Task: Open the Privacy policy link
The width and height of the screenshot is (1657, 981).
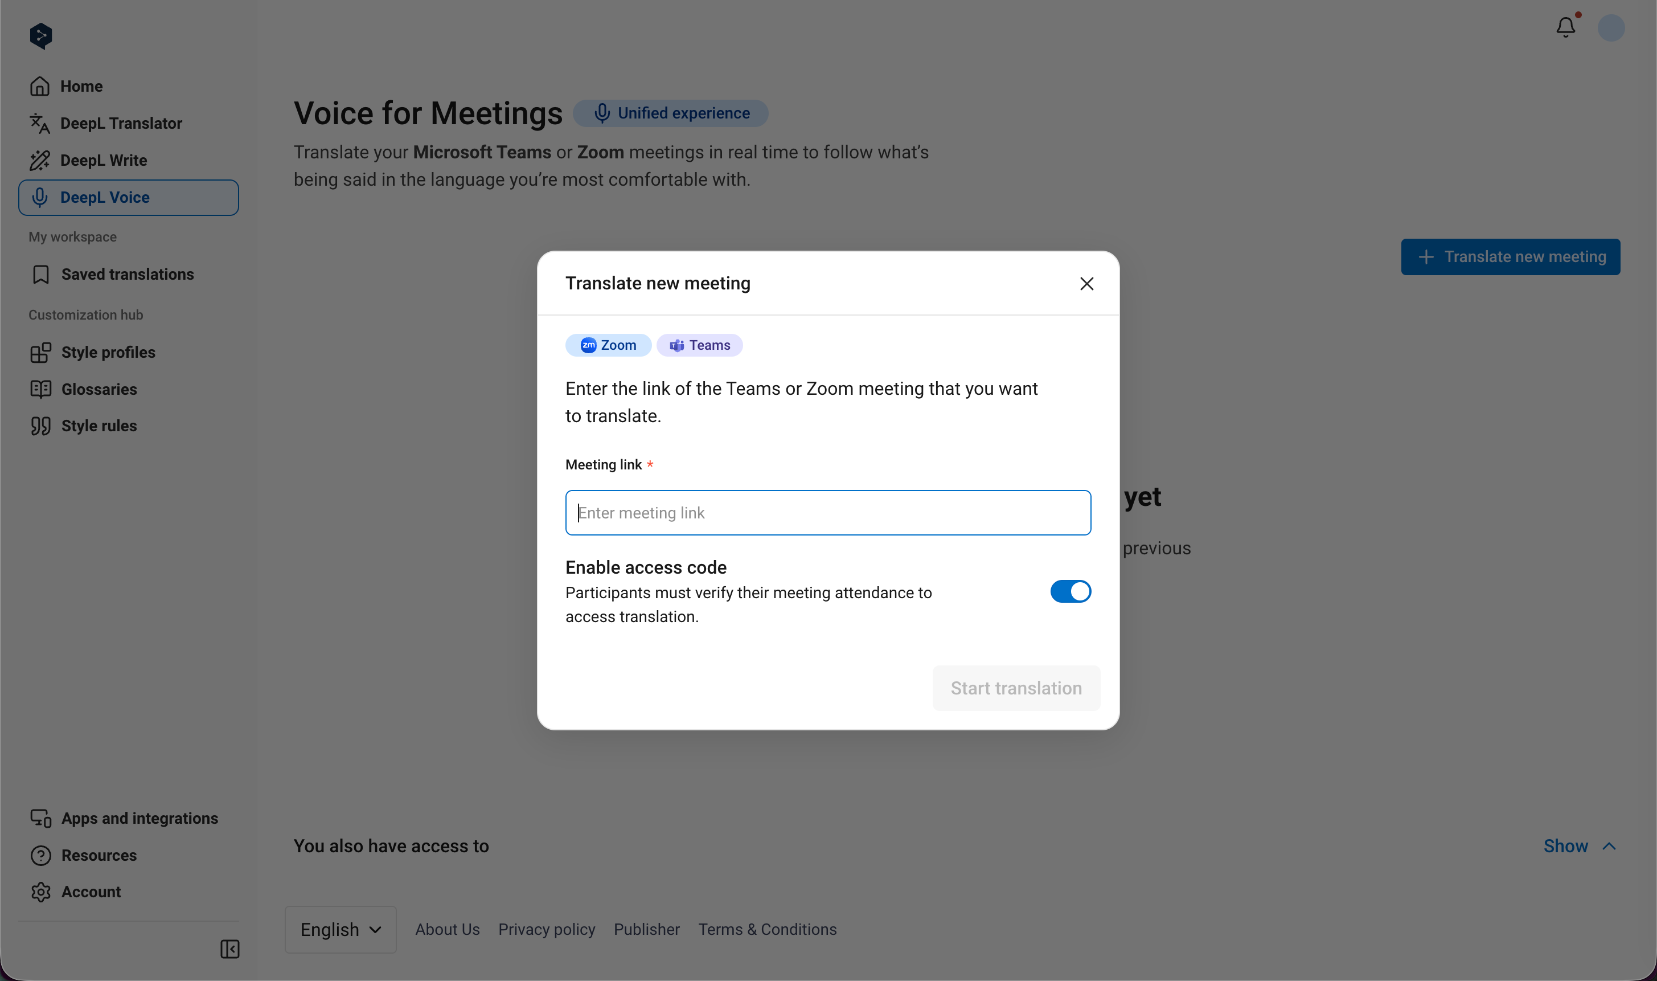Action: point(547,929)
